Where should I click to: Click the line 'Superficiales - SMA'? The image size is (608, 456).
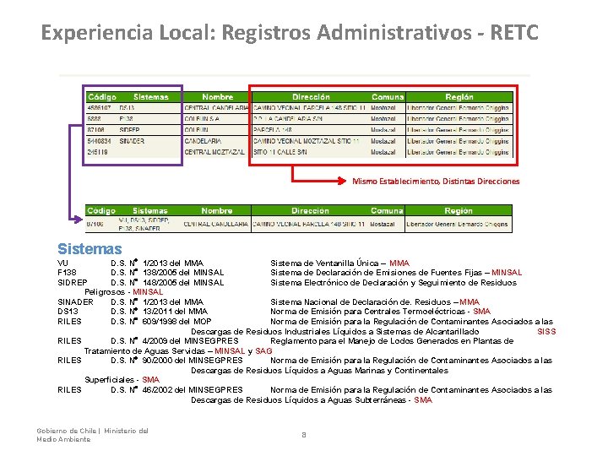coord(122,380)
